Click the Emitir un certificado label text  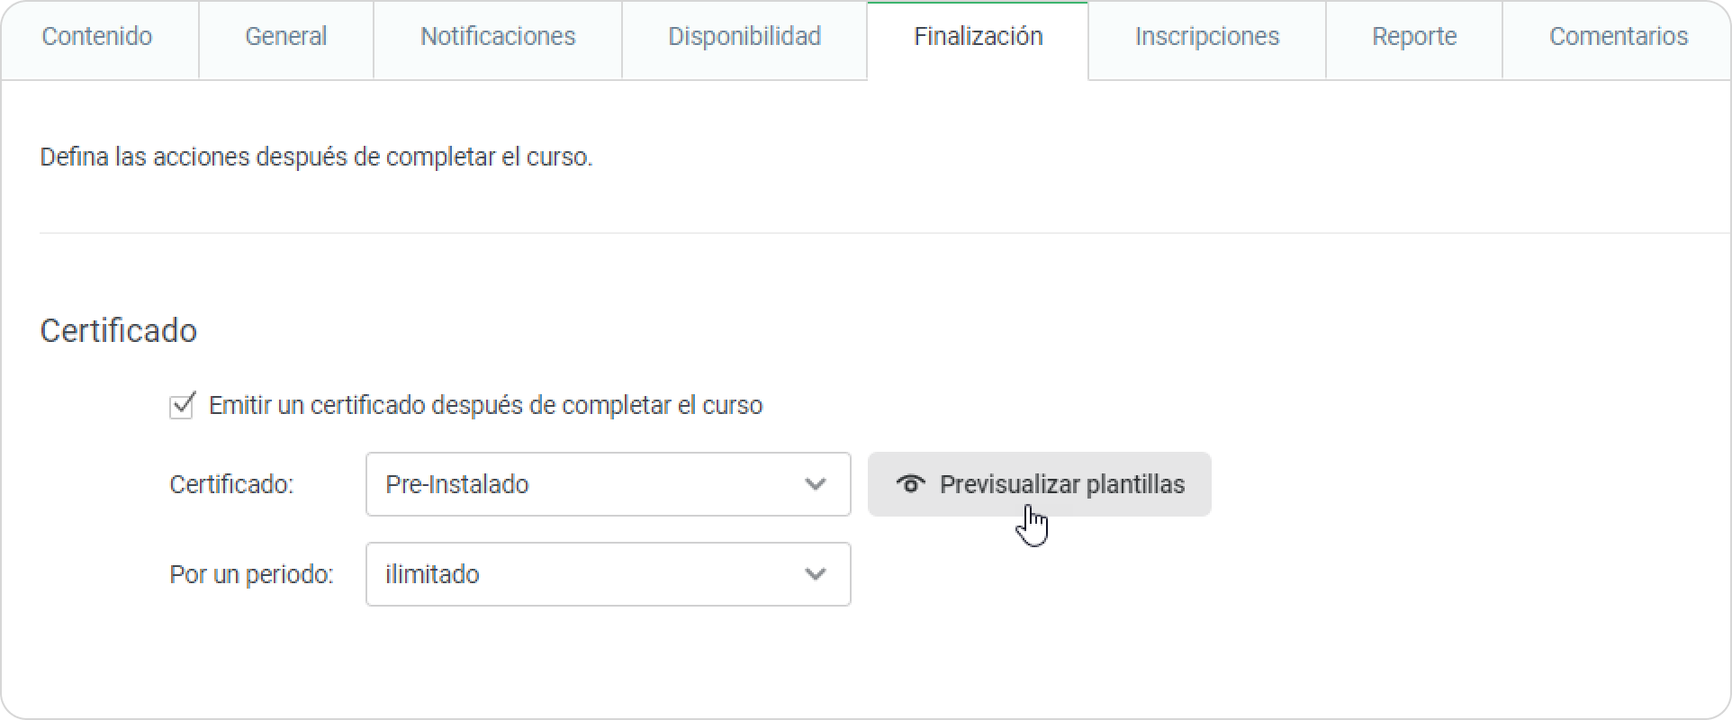click(485, 406)
